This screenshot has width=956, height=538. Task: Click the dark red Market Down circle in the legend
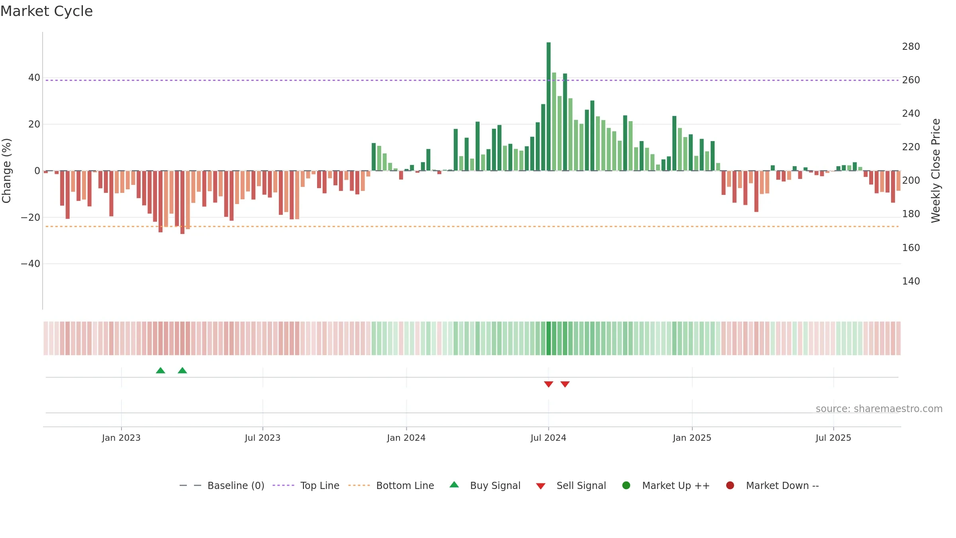point(730,485)
